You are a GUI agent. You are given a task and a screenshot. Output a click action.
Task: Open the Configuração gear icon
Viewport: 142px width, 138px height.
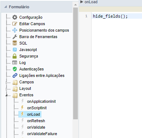click(15, 17)
